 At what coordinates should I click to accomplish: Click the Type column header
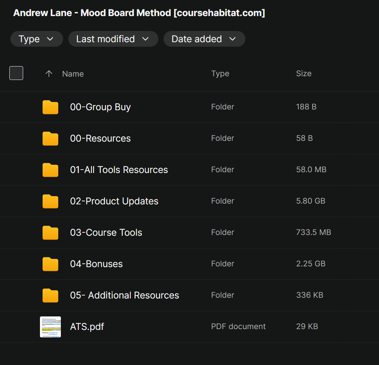point(220,74)
